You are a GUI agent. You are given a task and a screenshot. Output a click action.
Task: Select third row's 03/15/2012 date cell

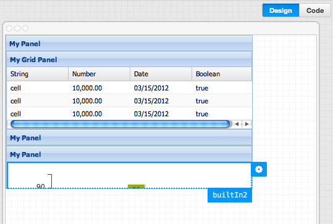coord(151,114)
